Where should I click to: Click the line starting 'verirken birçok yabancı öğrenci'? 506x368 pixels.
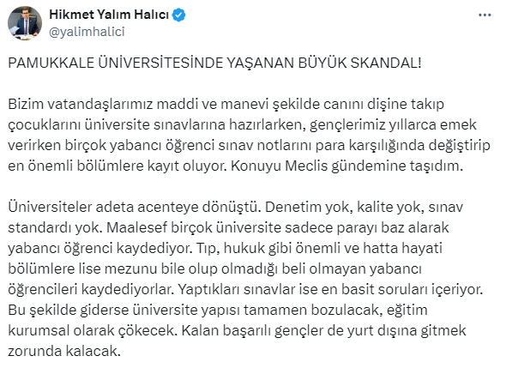point(249,146)
